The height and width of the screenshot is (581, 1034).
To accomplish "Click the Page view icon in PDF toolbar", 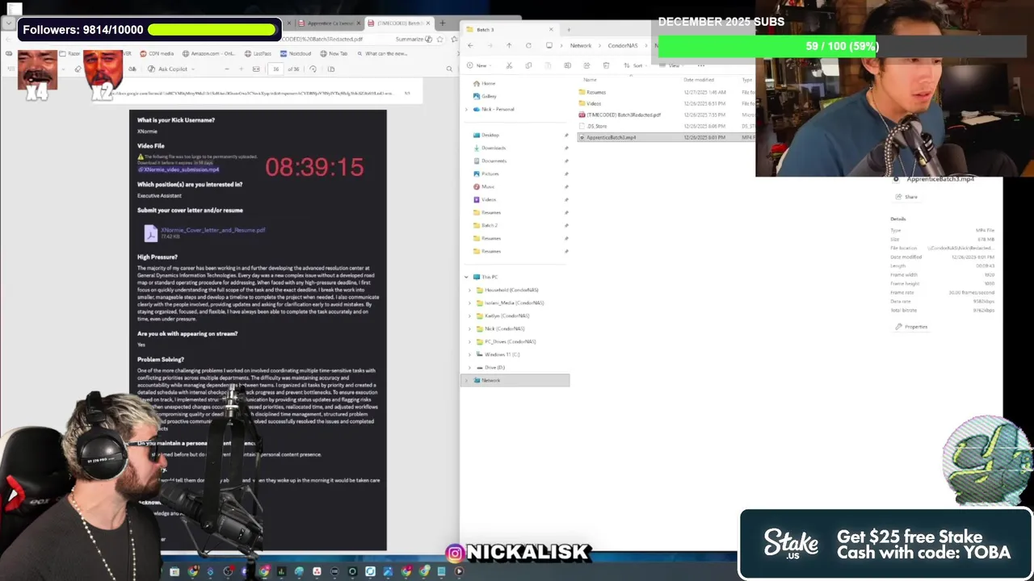I will [x=331, y=69].
